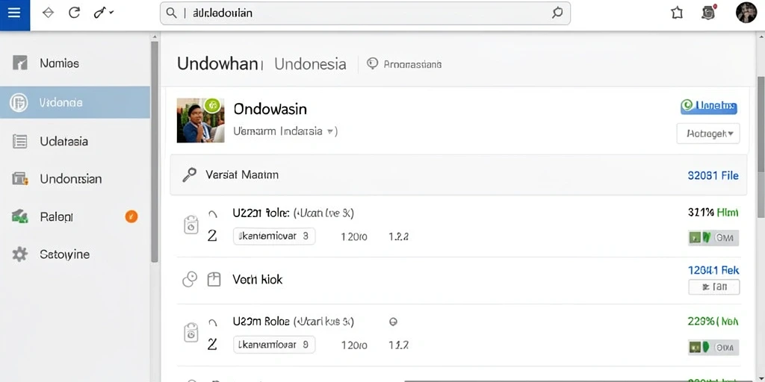The width and height of the screenshot is (765, 382).
Task: Expand the Uemarm Indaesia dropdown arrow
Action: [x=331, y=131]
